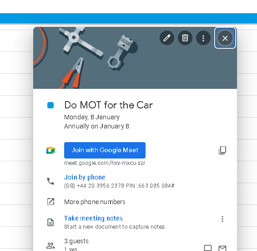
Task: Close the event details popup
Action: pos(225,38)
